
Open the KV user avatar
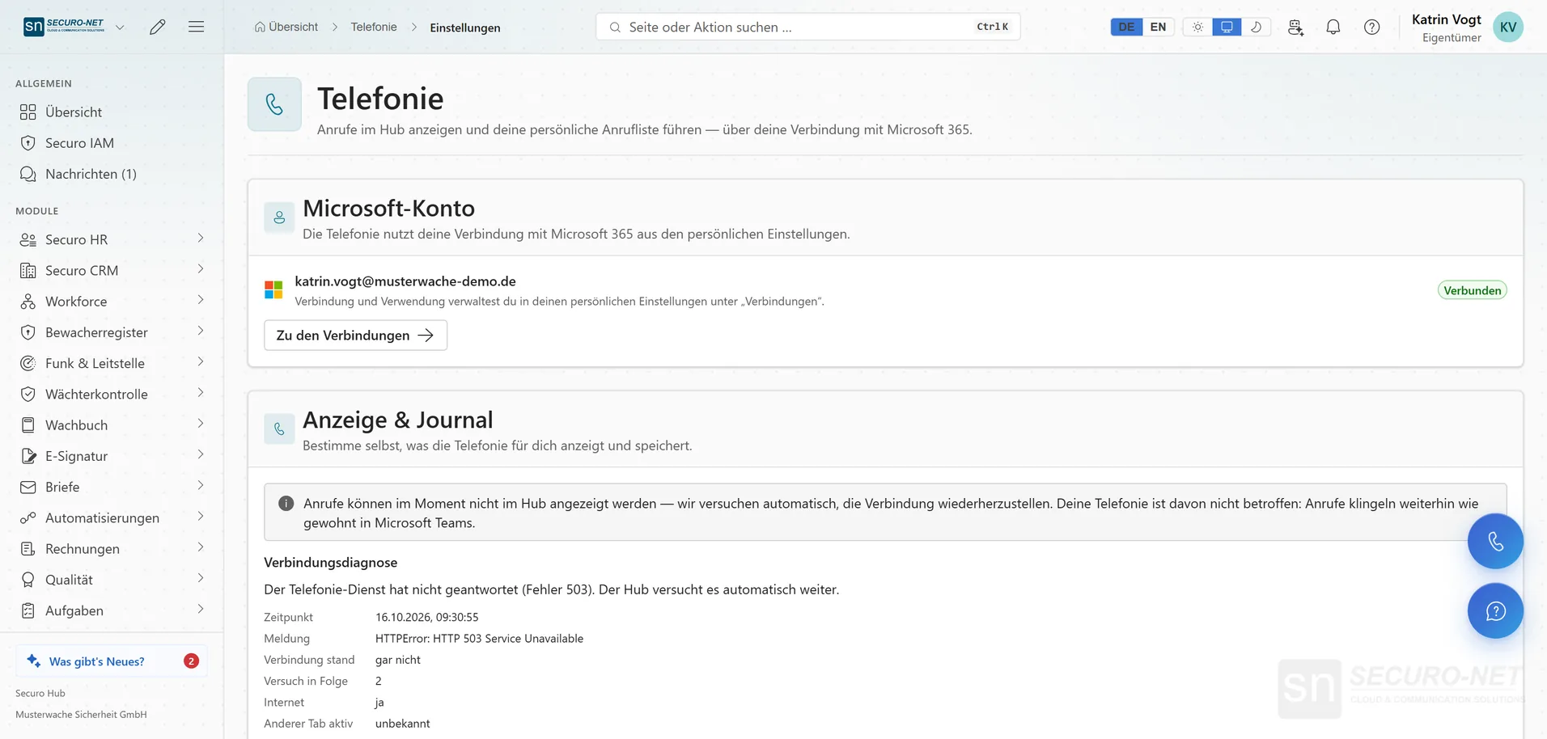click(1507, 27)
